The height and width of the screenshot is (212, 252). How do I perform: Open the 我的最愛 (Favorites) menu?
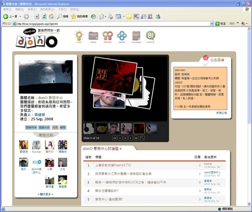pyautogui.click(x=47, y=9)
